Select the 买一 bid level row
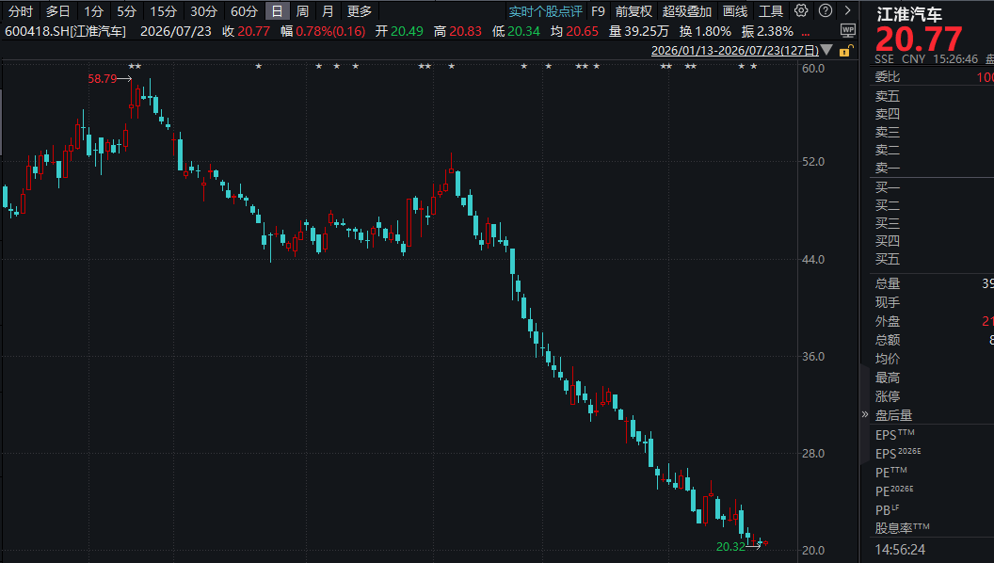The width and height of the screenshot is (994, 563). [931, 187]
